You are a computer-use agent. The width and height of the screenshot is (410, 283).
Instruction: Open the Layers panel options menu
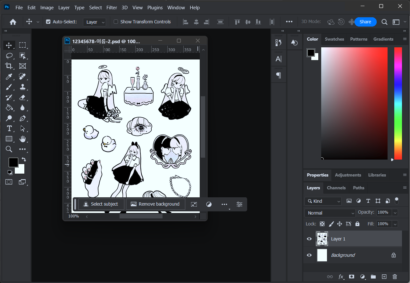pos(405,188)
